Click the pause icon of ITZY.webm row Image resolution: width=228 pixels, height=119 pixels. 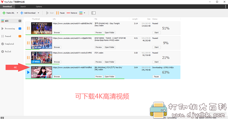coord(28,58)
